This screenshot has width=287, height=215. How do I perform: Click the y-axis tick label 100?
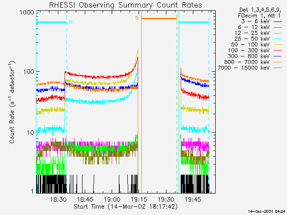pos(29,72)
